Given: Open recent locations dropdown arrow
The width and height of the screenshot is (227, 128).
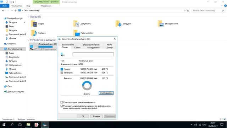Looking at the screenshot, I should point(12,11).
